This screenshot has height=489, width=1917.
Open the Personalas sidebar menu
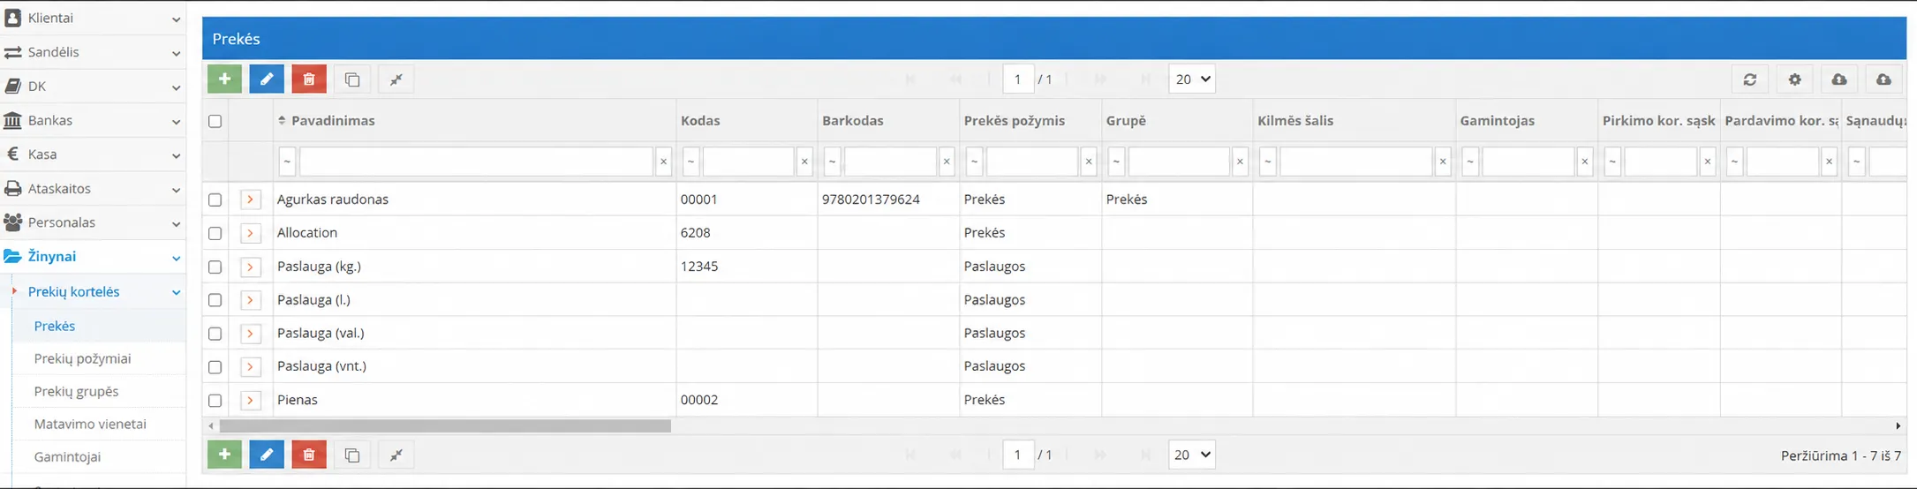pyautogui.click(x=93, y=222)
